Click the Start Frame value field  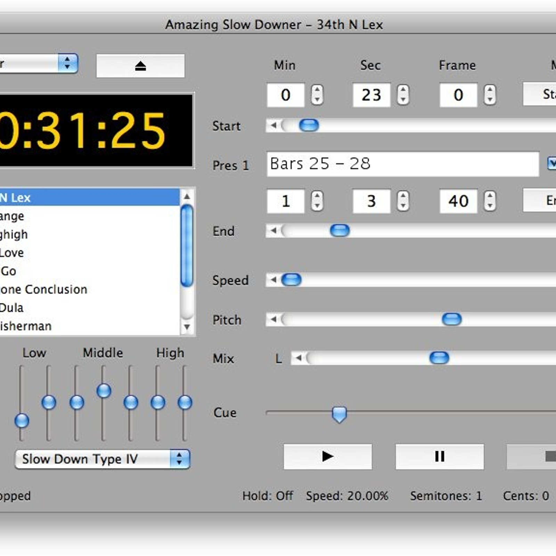pyautogui.click(x=458, y=95)
